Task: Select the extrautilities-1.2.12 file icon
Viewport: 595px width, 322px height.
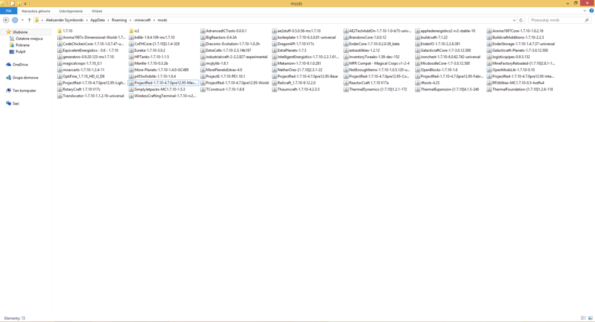Action: (x=346, y=50)
